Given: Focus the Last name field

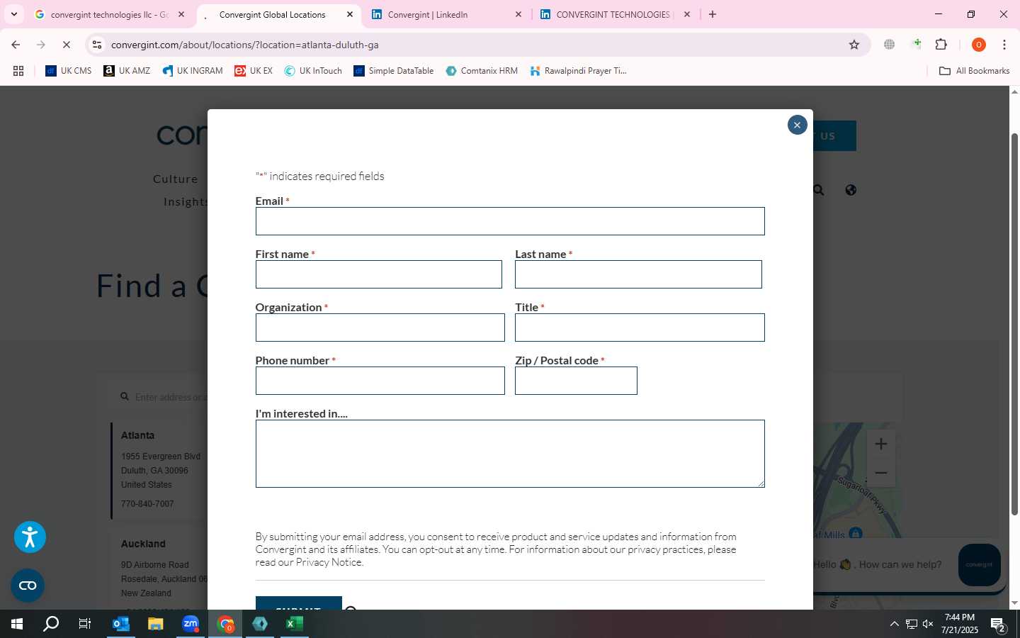Looking at the screenshot, I should click(638, 274).
